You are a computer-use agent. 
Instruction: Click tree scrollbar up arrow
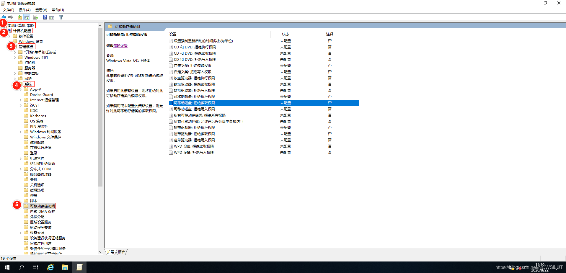pos(100,25)
